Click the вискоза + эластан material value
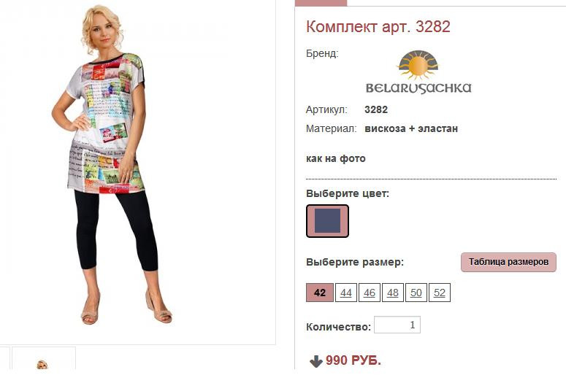This screenshot has height=375, width=566. coord(411,128)
